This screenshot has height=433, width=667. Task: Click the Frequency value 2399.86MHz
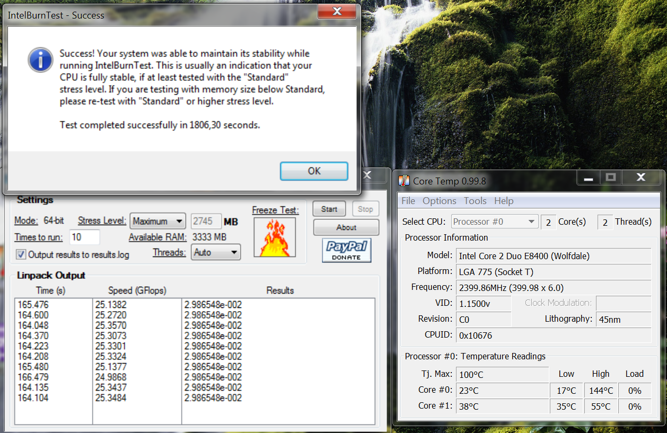(554, 288)
